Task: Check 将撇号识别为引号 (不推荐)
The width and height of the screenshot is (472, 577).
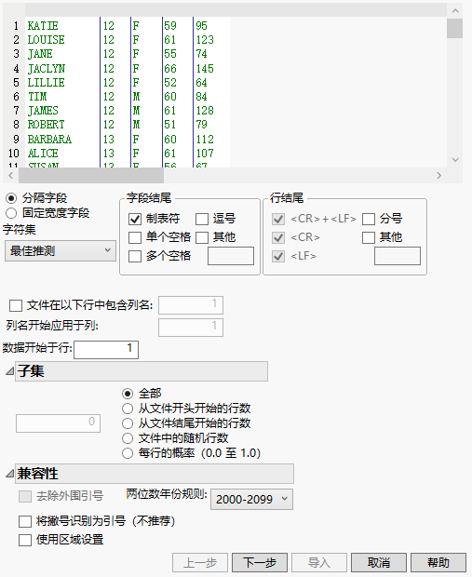Action: 25,521
